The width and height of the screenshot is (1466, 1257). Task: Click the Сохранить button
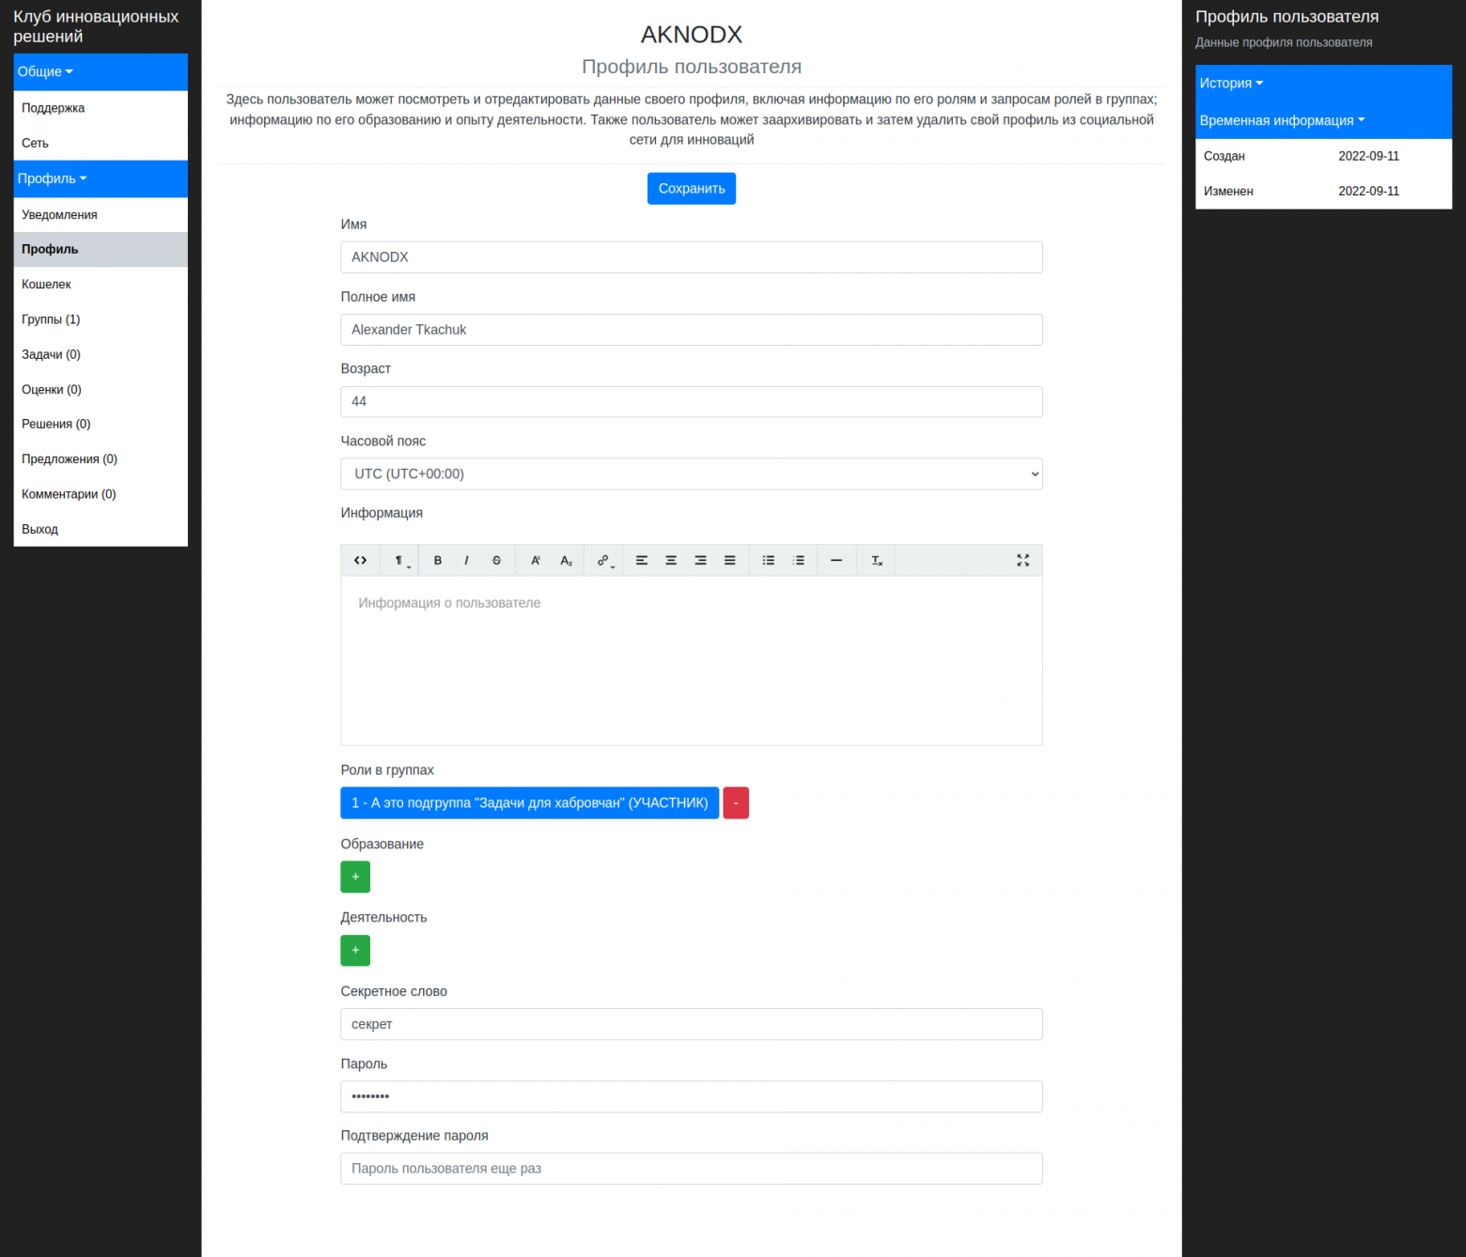click(x=692, y=189)
